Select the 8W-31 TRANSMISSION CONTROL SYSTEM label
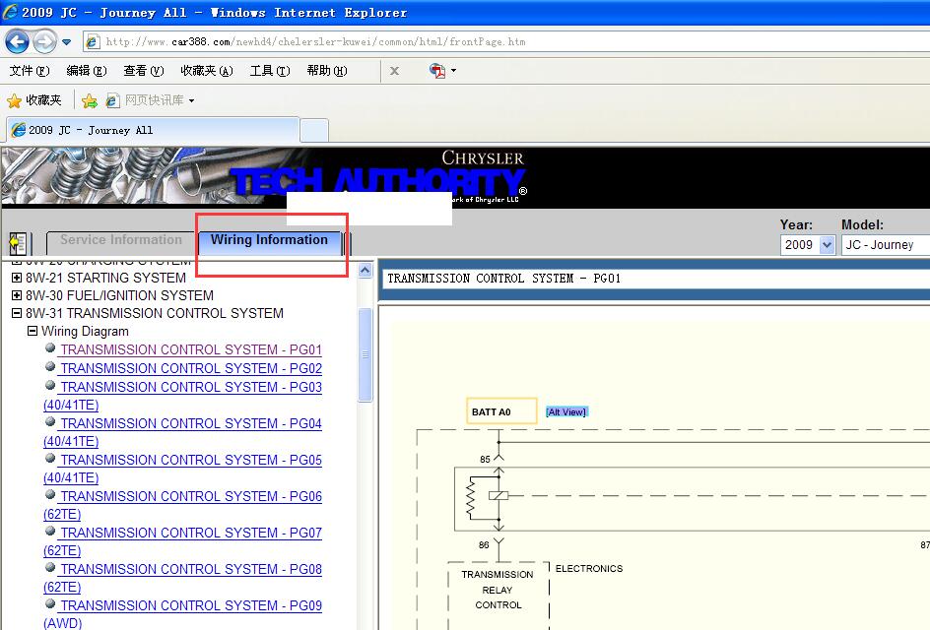Image resolution: width=930 pixels, height=630 pixels. coord(155,313)
